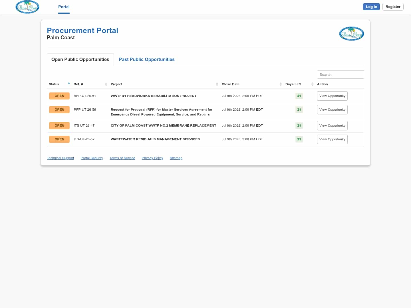Image resolution: width=411 pixels, height=308 pixels.
Task: Click the Register button
Action: point(393,7)
